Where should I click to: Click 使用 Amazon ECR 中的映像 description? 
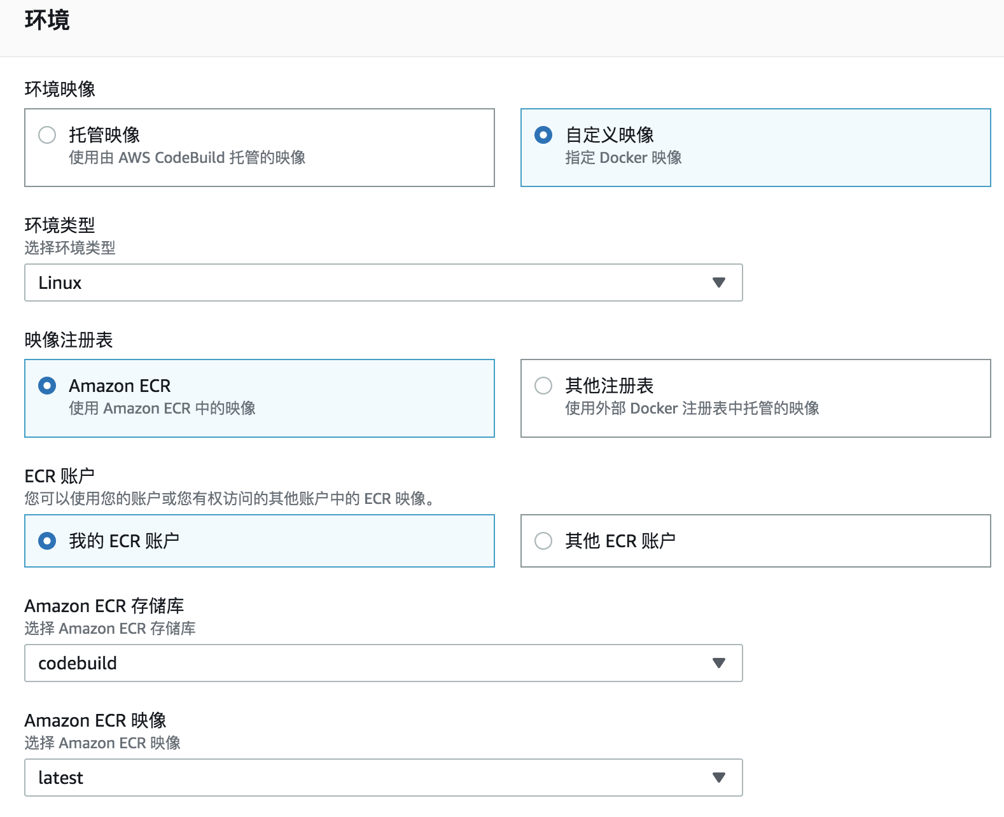162,408
